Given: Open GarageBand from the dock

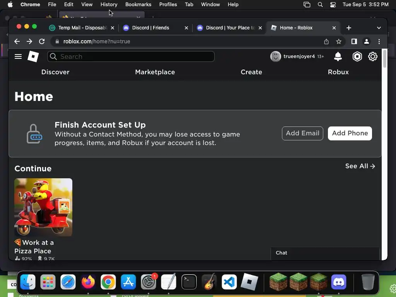Looking at the screenshot, I should 209,282.
